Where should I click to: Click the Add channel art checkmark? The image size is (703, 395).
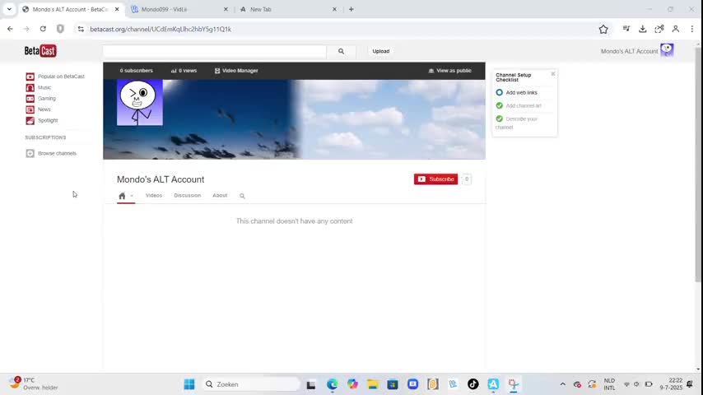[500, 106]
